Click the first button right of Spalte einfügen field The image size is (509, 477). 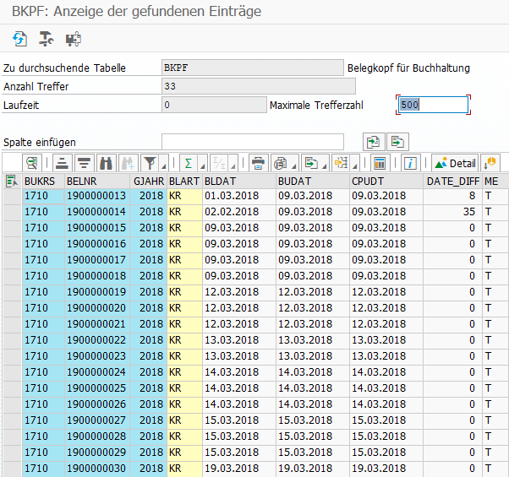pos(373,141)
